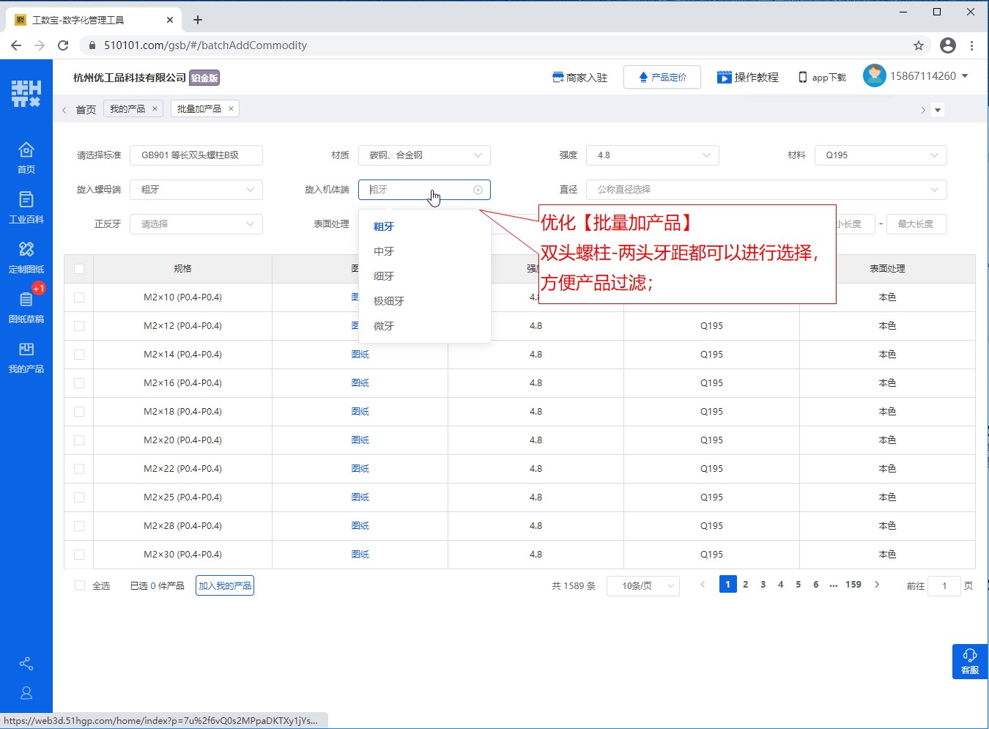The image size is (989, 729).
Task: Open 首页 home icon in sidebar
Action: 26,157
